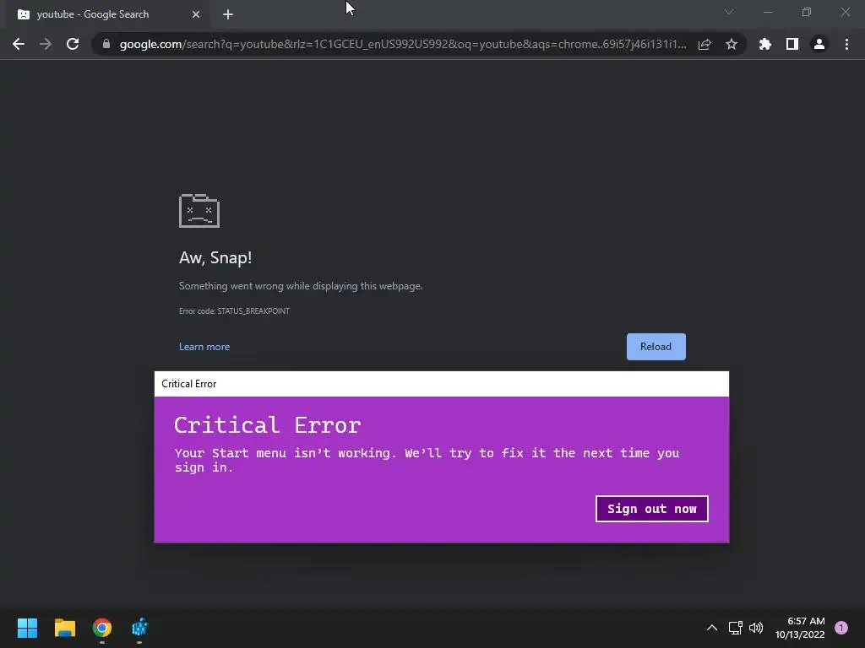Show hidden tray icons chevron
The image size is (865, 648).
click(x=712, y=628)
